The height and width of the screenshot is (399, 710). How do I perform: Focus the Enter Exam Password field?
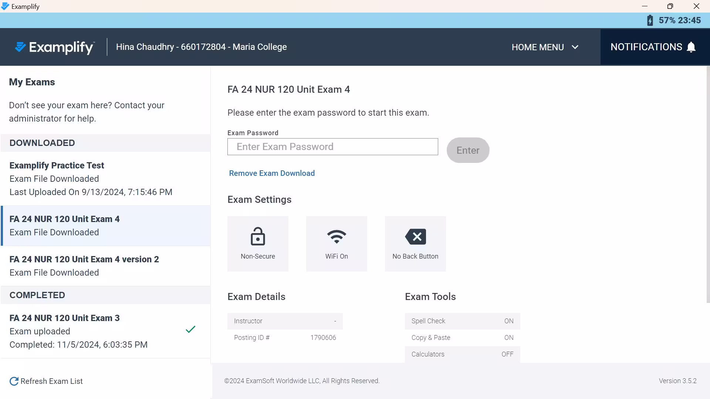click(x=332, y=147)
